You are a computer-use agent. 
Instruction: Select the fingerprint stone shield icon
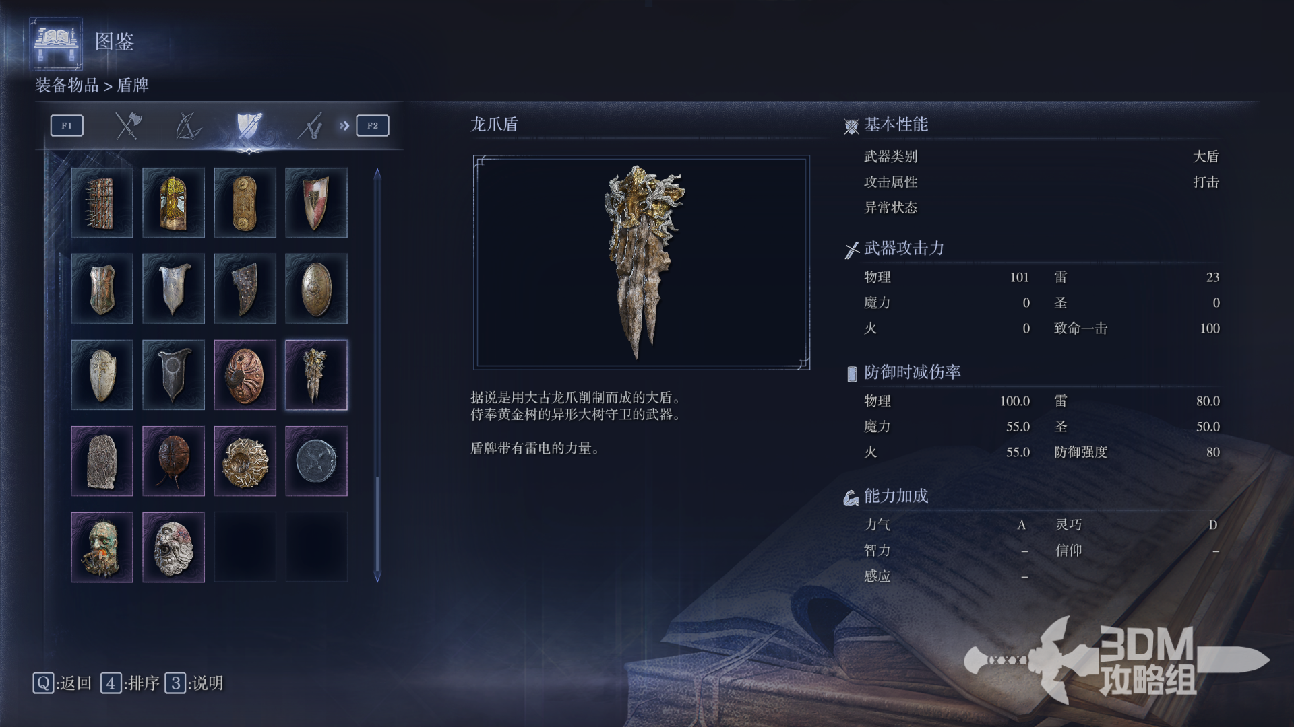tap(102, 461)
